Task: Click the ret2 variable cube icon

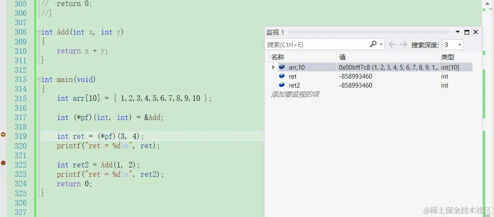Action: point(282,85)
